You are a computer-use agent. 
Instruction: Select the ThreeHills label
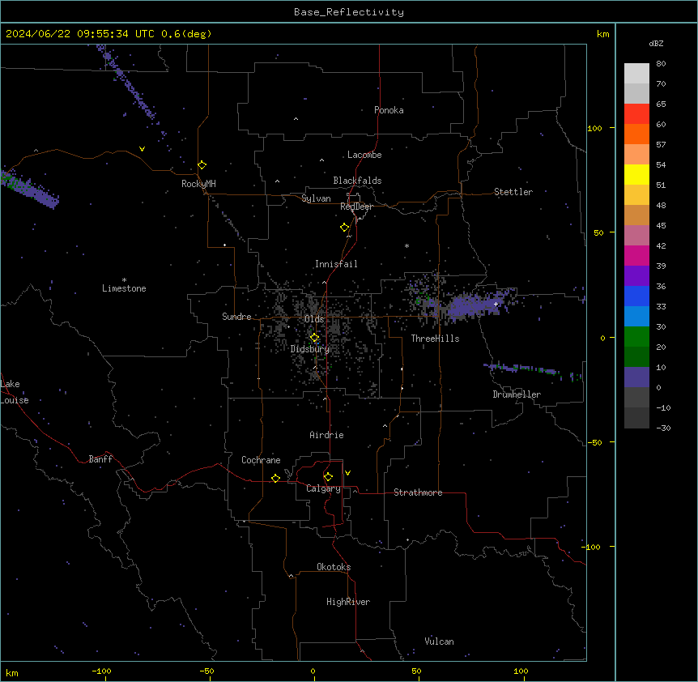coord(436,339)
